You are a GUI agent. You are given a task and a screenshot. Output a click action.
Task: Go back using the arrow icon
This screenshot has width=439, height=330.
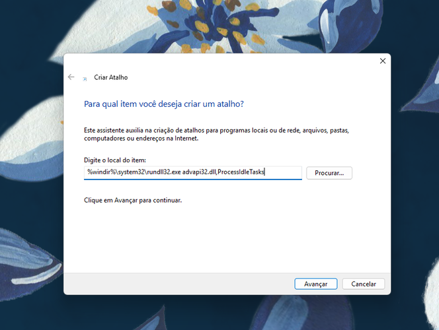(71, 77)
